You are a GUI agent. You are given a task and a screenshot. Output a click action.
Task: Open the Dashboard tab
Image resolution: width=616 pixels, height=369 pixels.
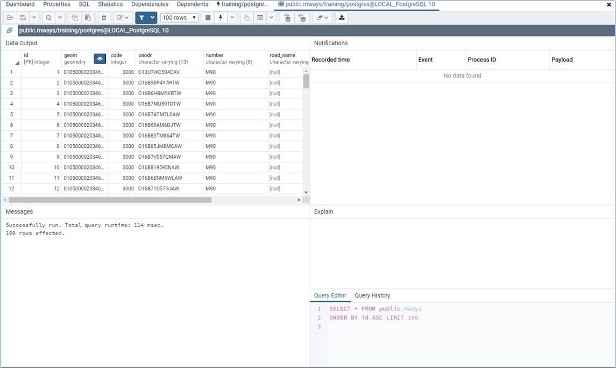point(20,4)
